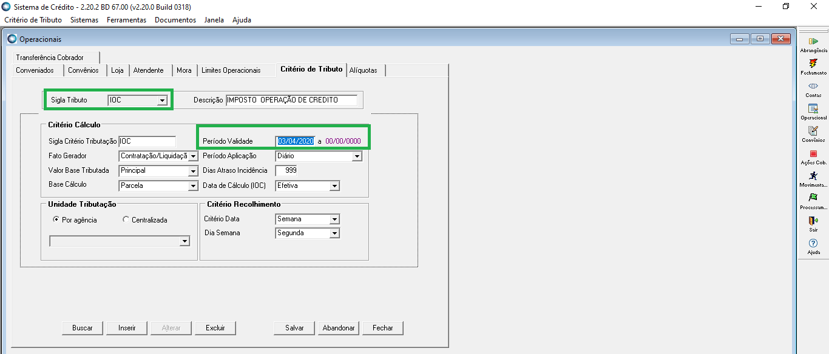Open the Ajuda question mark icon
This screenshot has height=354, width=829.
(x=813, y=243)
